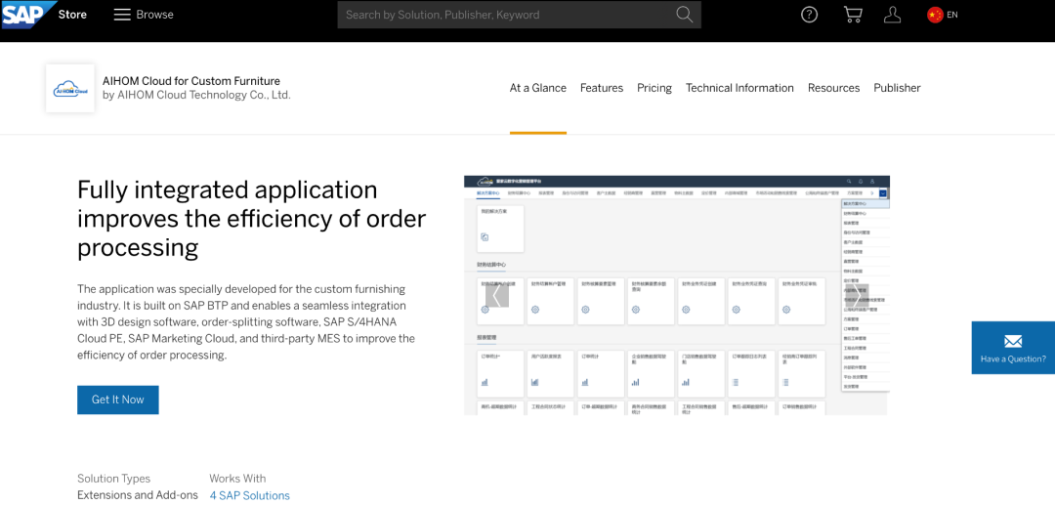Image resolution: width=1055 pixels, height=505 pixels.
Task: Show previous screenshot with left arrow
Action: [x=496, y=295]
